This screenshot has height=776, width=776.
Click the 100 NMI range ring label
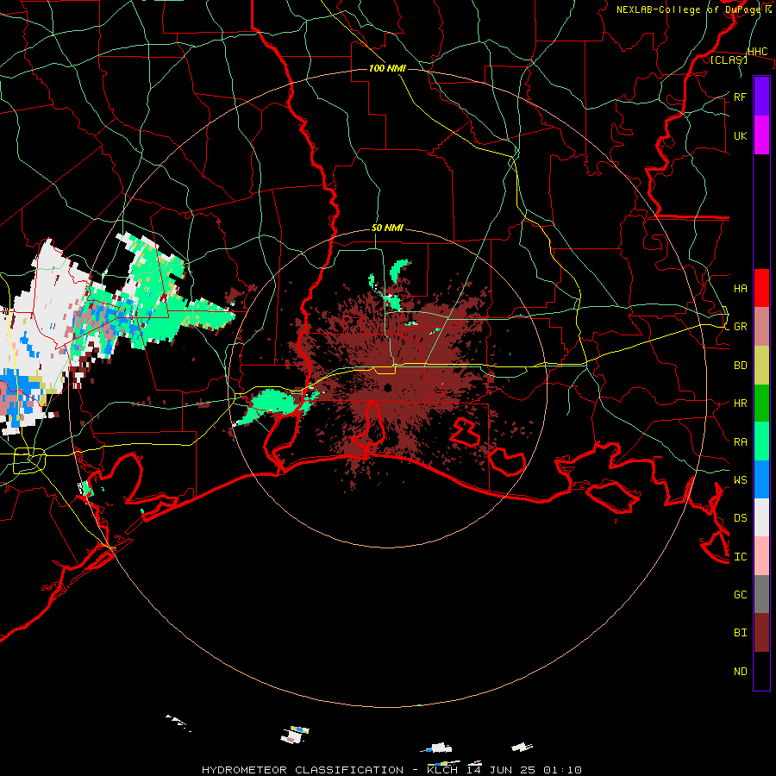(387, 68)
